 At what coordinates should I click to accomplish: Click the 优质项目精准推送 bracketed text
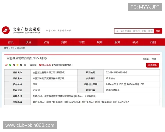pos(62,65)
